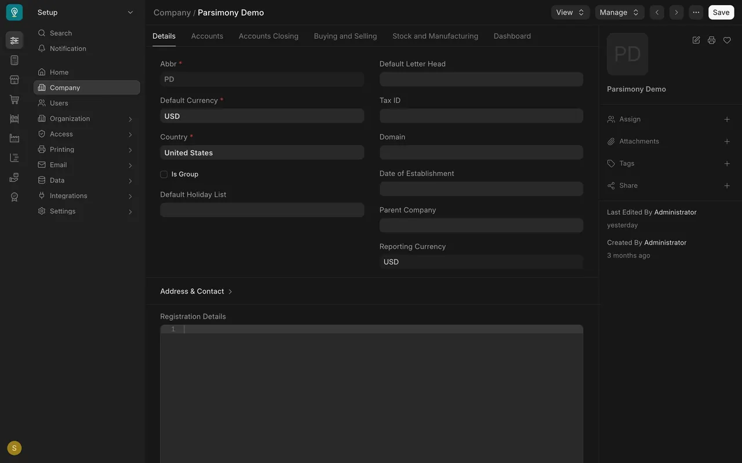Click the Share plus icon
742x463 pixels.
[x=727, y=186]
